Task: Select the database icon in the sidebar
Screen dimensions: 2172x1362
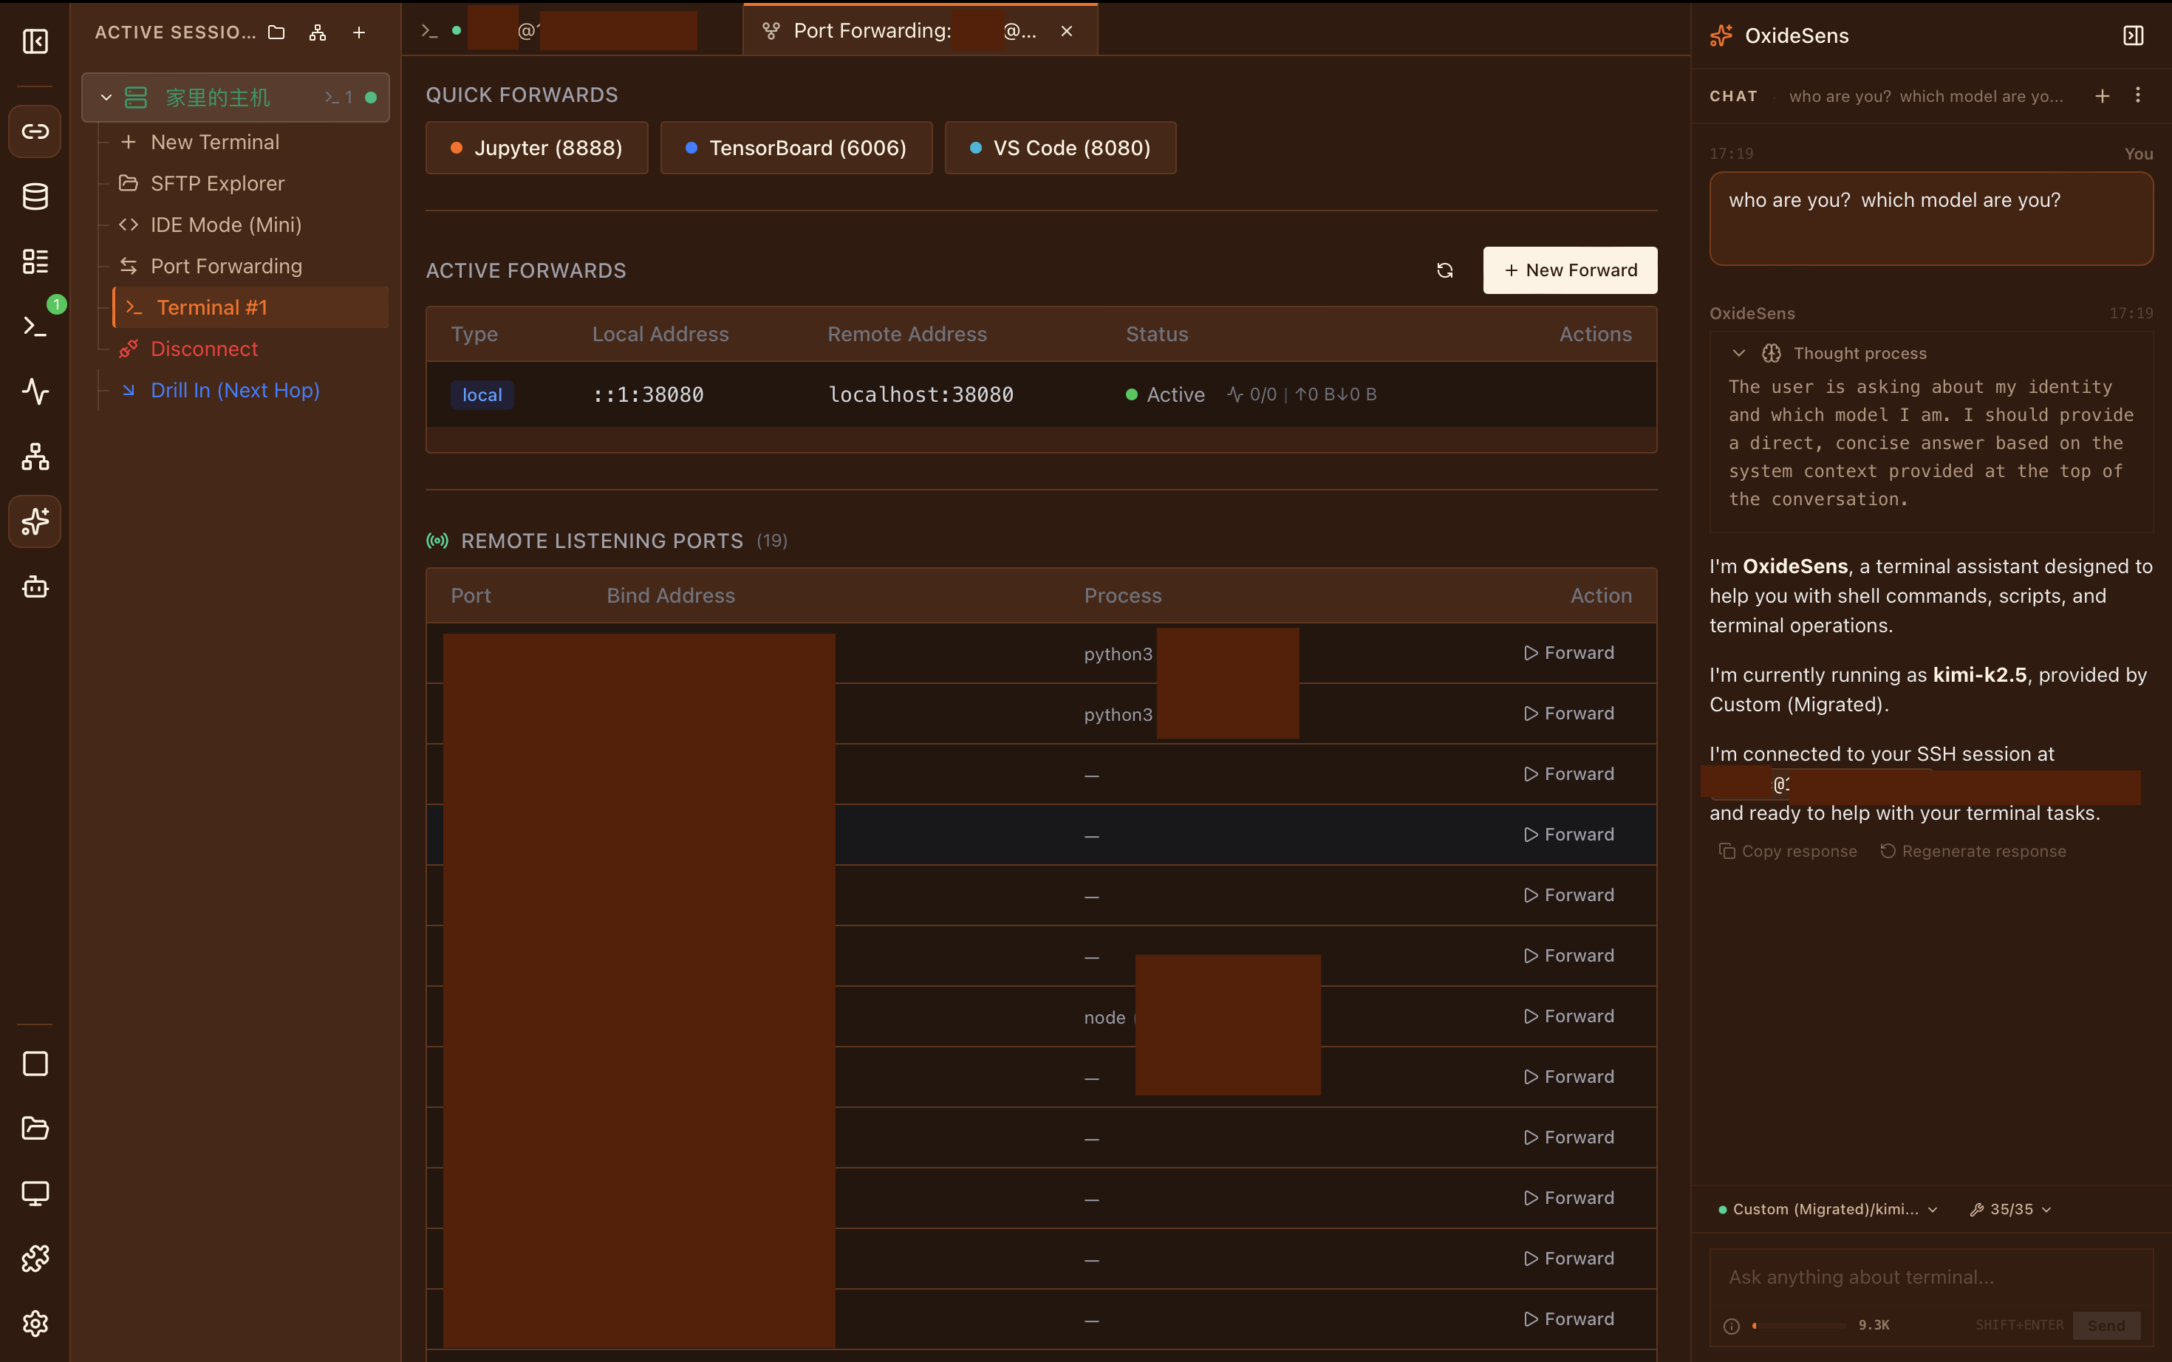Action: [35, 196]
